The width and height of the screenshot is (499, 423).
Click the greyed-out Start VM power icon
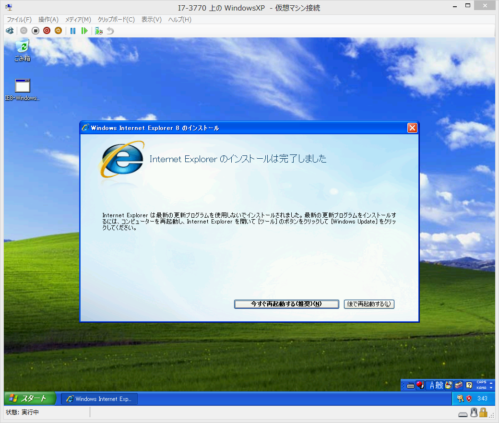pos(24,31)
